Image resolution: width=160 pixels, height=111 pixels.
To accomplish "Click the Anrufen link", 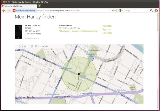I will coord(107,26).
